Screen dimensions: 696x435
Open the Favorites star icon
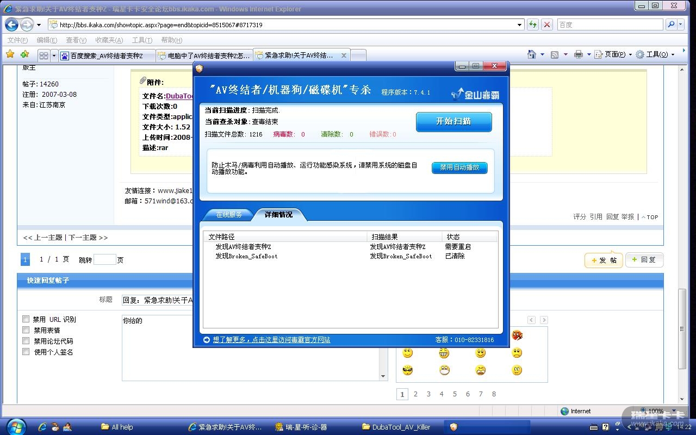[x=10, y=54]
